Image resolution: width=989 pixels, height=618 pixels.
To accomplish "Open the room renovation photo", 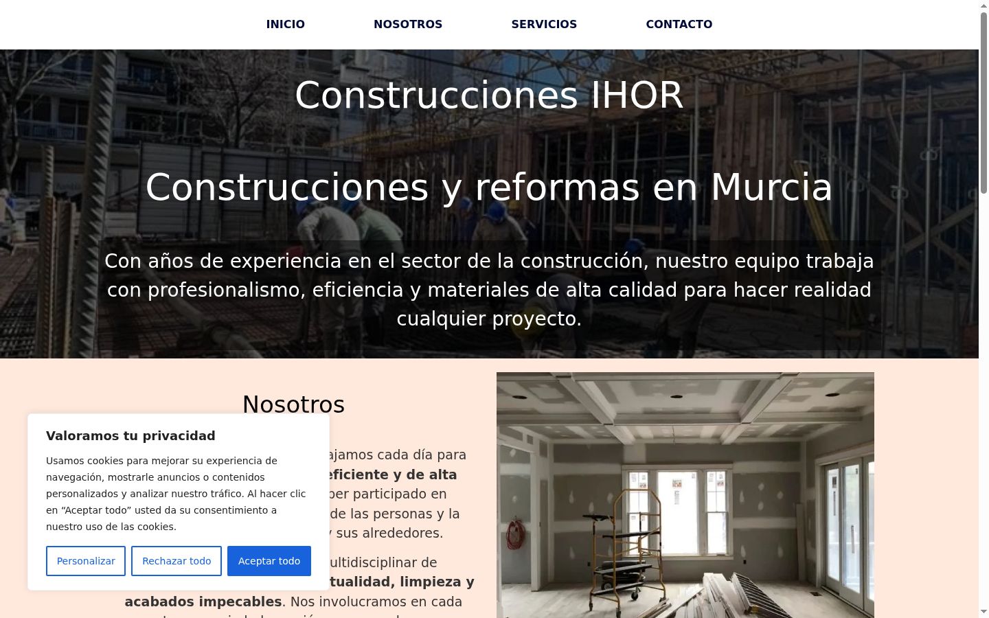I will 685,495.
